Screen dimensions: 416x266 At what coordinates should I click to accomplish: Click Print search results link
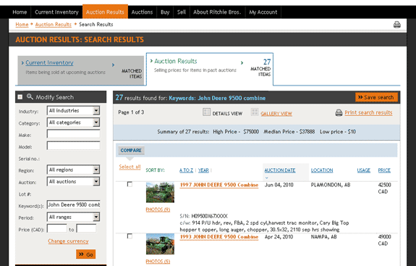(368, 112)
